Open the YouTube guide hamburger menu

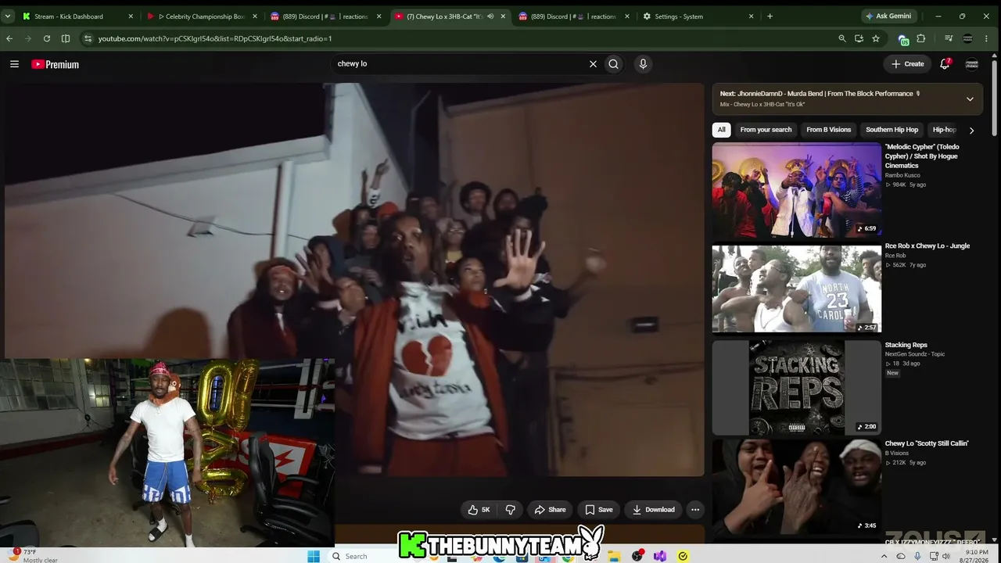(14, 64)
